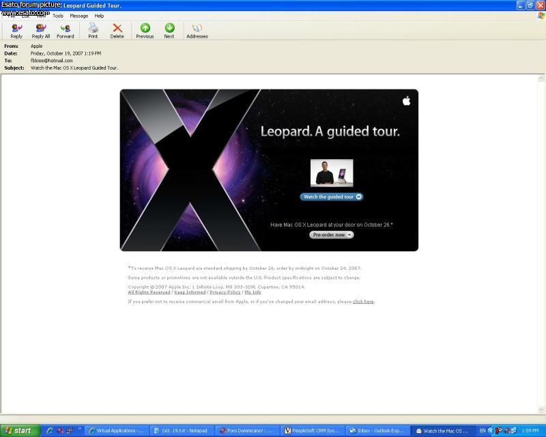Click the Reply toolbar icon
Viewport: 546px width, 437px height.
[16, 31]
